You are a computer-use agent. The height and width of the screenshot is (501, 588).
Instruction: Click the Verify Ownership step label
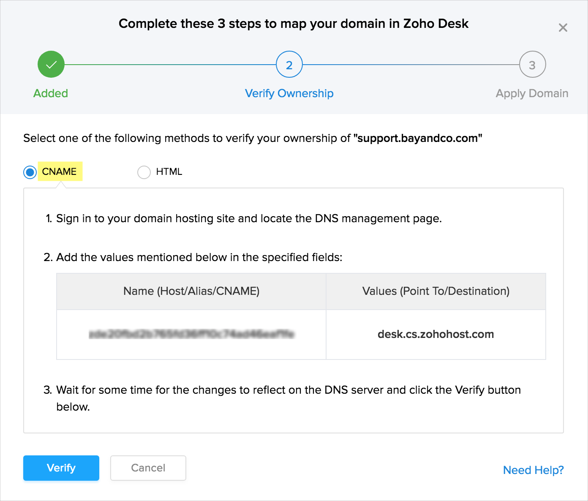coord(289,93)
